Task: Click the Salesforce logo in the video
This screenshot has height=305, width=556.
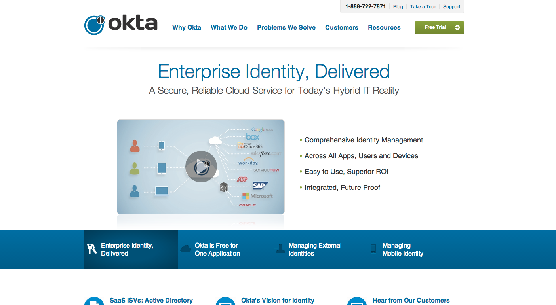Action: tap(266, 153)
